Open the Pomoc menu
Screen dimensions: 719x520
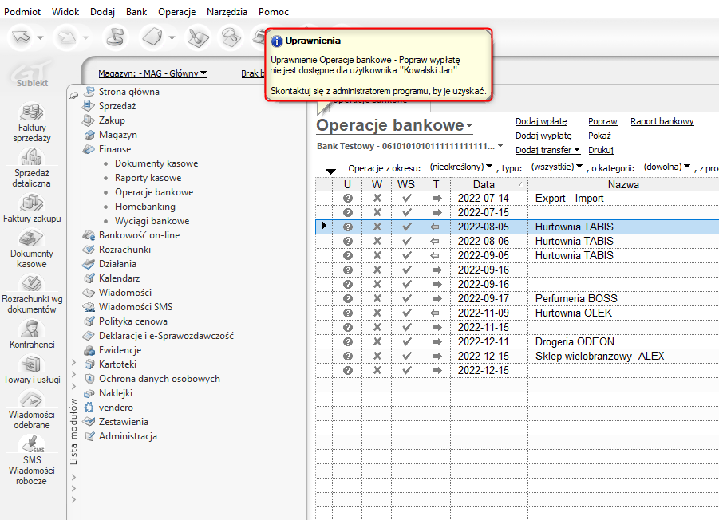(x=273, y=12)
